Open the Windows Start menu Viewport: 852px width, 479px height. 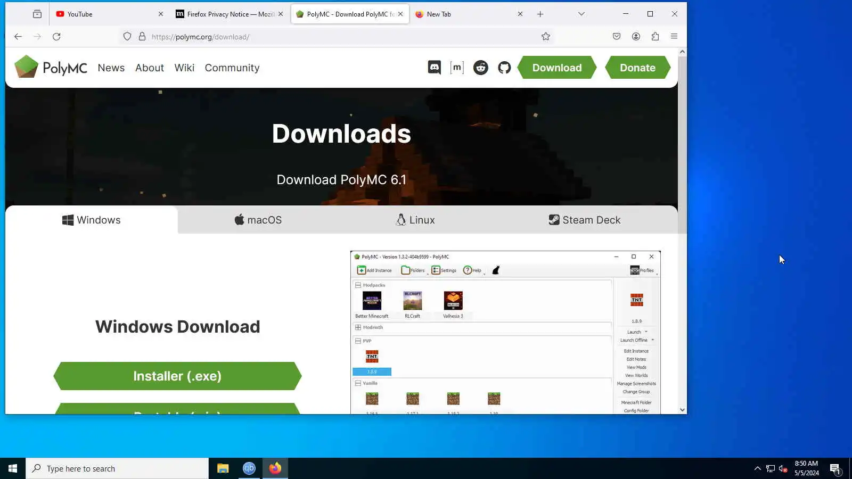(x=13, y=468)
